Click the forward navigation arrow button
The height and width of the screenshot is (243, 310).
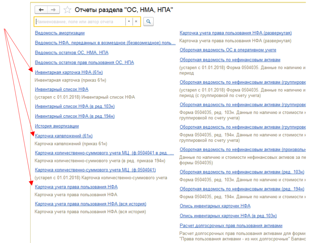click(x=53, y=10)
